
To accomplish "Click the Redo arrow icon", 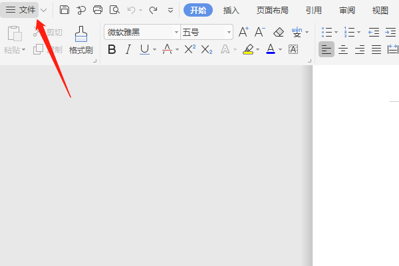I will tap(153, 10).
